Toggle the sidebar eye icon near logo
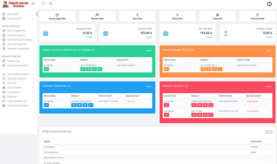This screenshot has width=277, height=164. coord(33,4)
